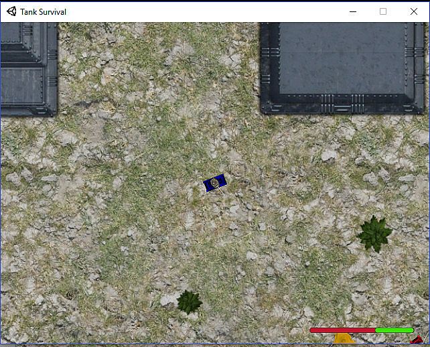430x347 pixels.
Task: Click the large green bush at right
Action: pyautogui.click(x=374, y=234)
